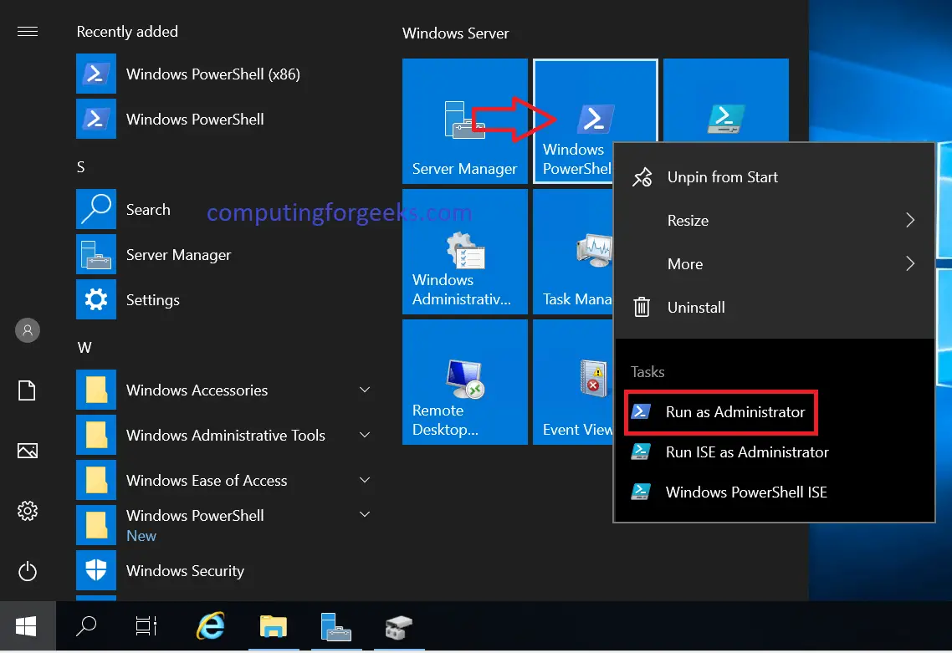Viewport: 952px width, 653px height.
Task: Open the Server Manager tile
Action: pyautogui.click(x=464, y=121)
